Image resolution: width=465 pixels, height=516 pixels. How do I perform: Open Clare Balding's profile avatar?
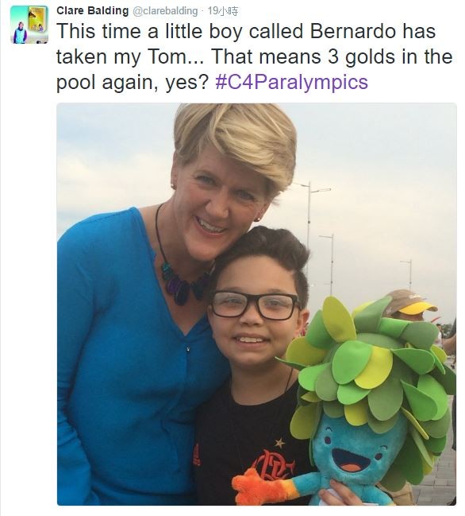tap(29, 25)
